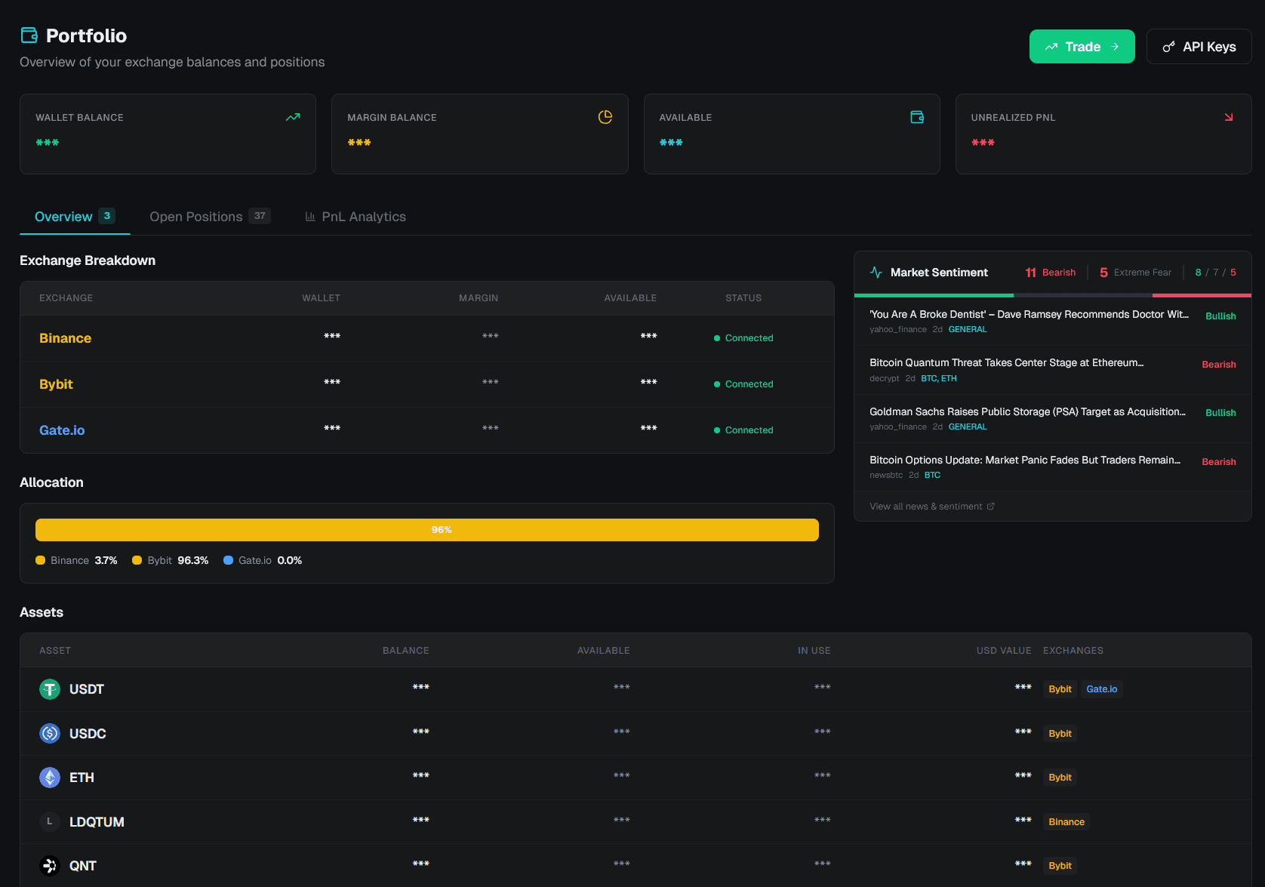The image size is (1265, 887).
Task: Click the Wallet Balance card
Action: (168, 134)
